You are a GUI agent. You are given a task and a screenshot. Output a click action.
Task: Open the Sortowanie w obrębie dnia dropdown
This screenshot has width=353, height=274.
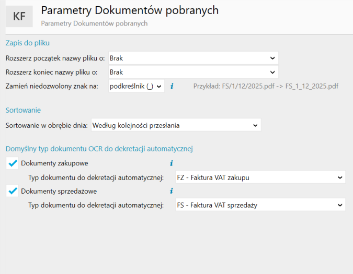(176, 125)
